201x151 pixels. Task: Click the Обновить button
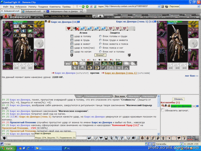[178, 99]
